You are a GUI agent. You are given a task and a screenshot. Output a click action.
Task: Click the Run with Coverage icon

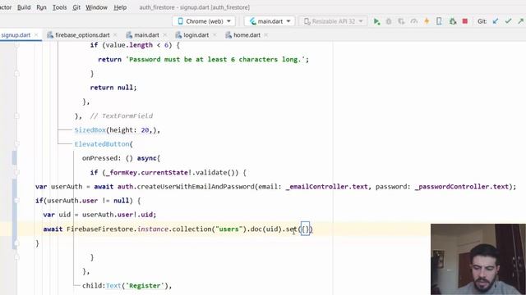pos(401,21)
